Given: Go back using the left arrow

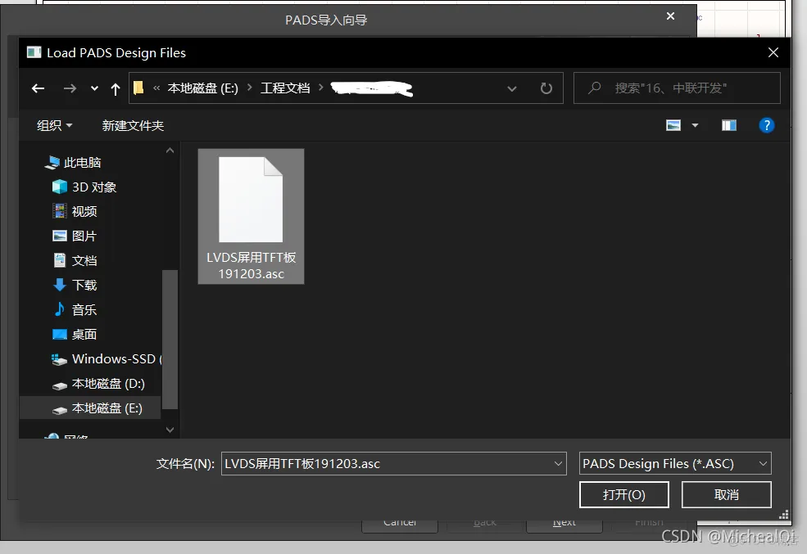Looking at the screenshot, I should point(38,88).
